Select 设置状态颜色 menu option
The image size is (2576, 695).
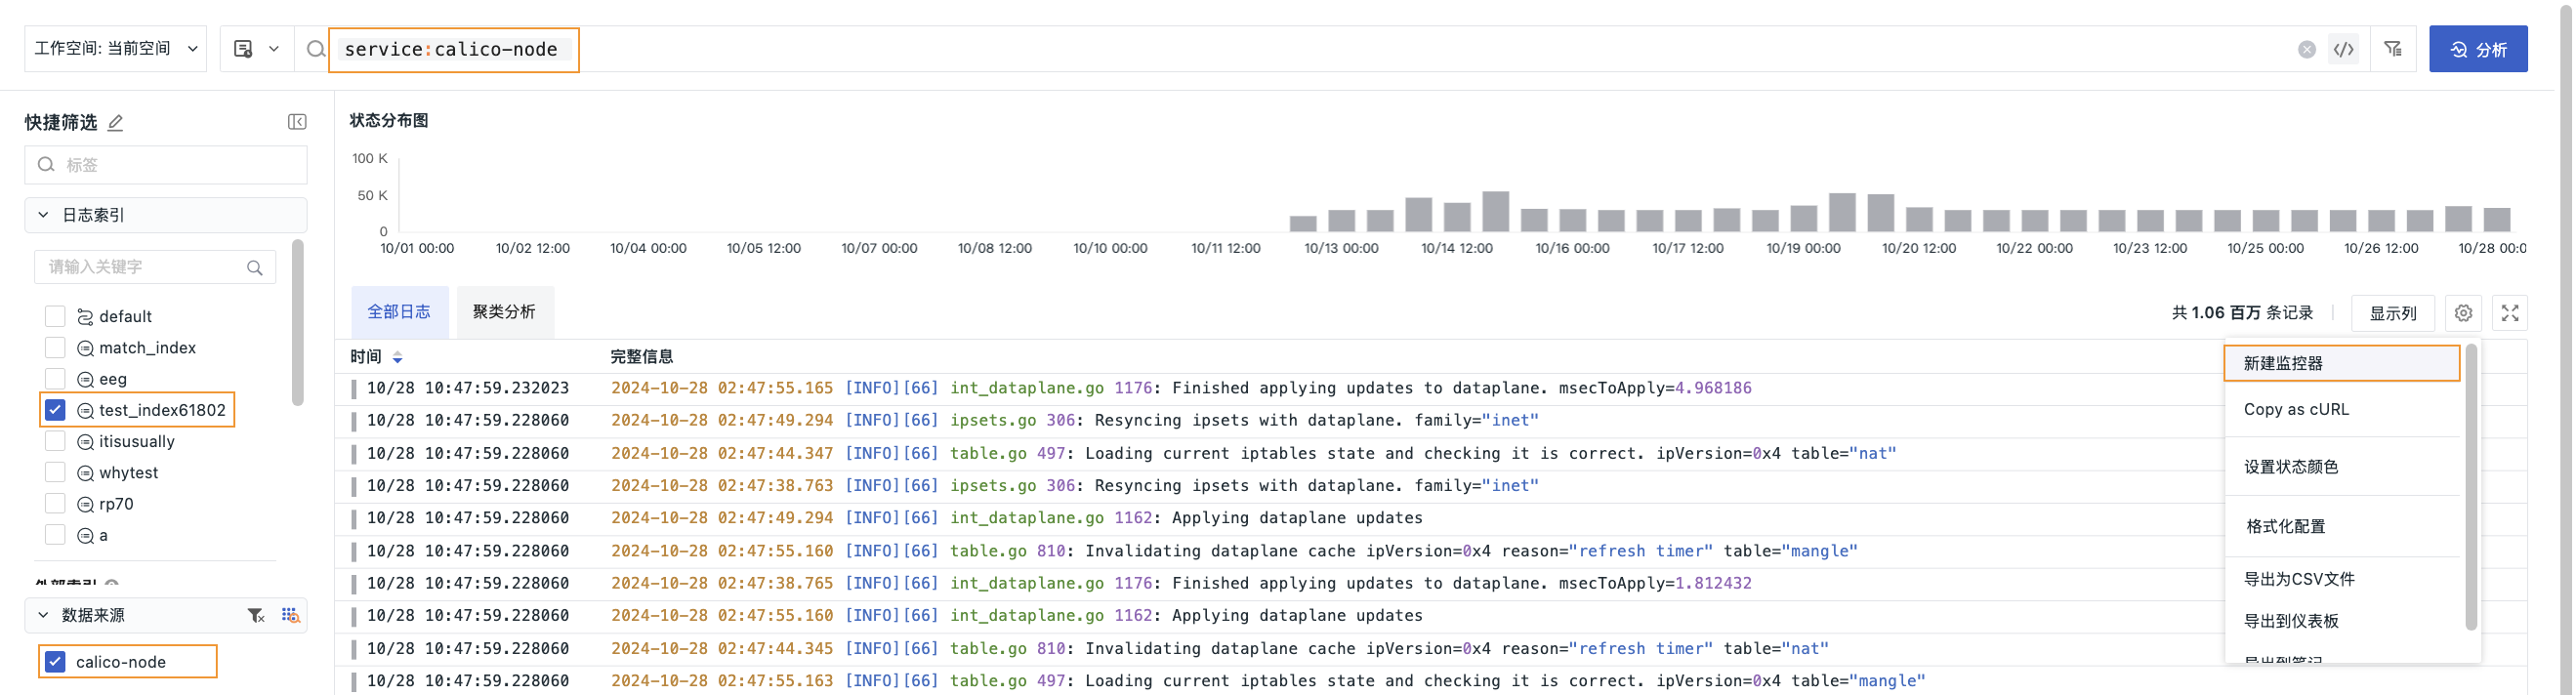click(x=2290, y=467)
